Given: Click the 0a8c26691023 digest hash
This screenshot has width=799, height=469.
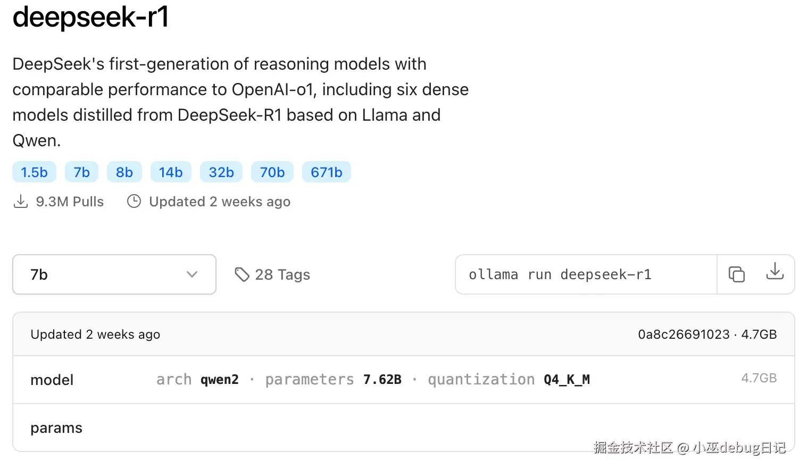Looking at the screenshot, I should (684, 334).
